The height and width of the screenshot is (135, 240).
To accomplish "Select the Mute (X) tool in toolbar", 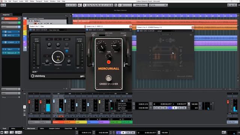I will [101, 5].
